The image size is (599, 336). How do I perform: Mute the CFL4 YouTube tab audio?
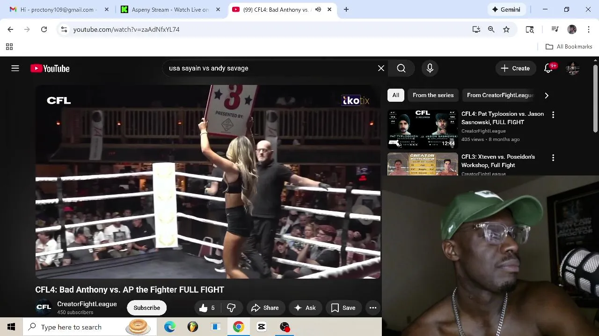tap(318, 9)
